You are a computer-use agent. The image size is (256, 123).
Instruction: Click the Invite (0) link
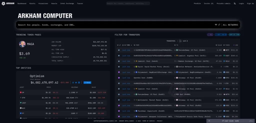(209, 3)
